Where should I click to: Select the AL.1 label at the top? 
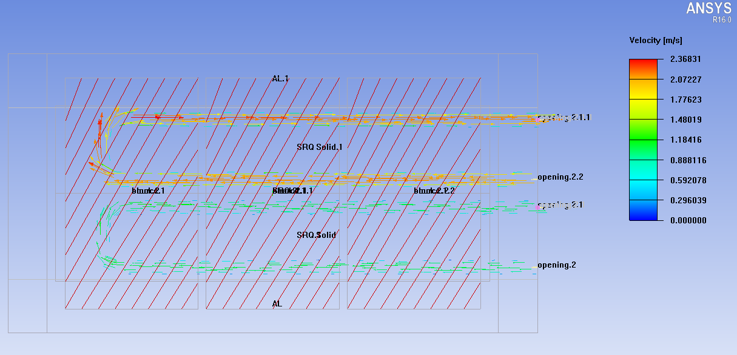tap(280, 78)
